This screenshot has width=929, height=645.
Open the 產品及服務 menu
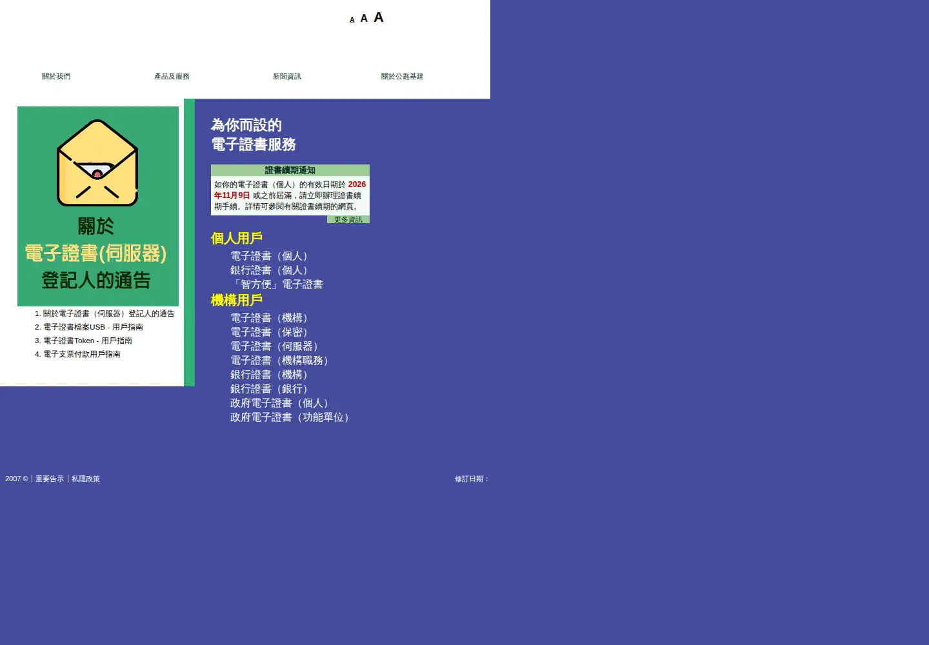pyautogui.click(x=172, y=76)
